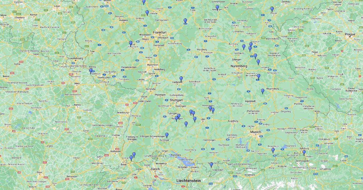The height and width of the screenshot is (190, 363).
Task: Click the Mannheim city label
Action: point(153,65)
